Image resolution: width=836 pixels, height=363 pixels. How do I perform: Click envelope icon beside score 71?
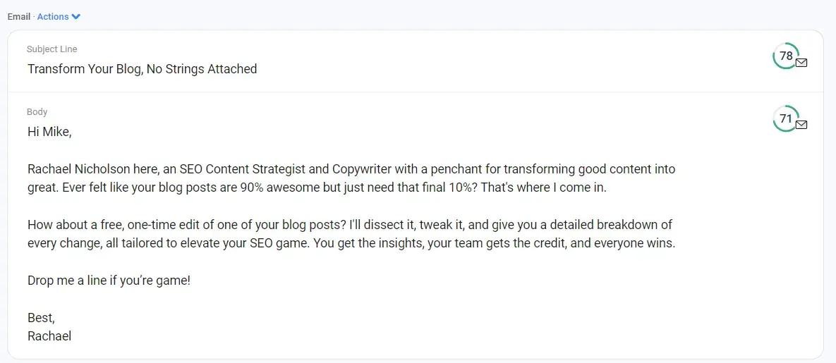(x=801, y=125)
